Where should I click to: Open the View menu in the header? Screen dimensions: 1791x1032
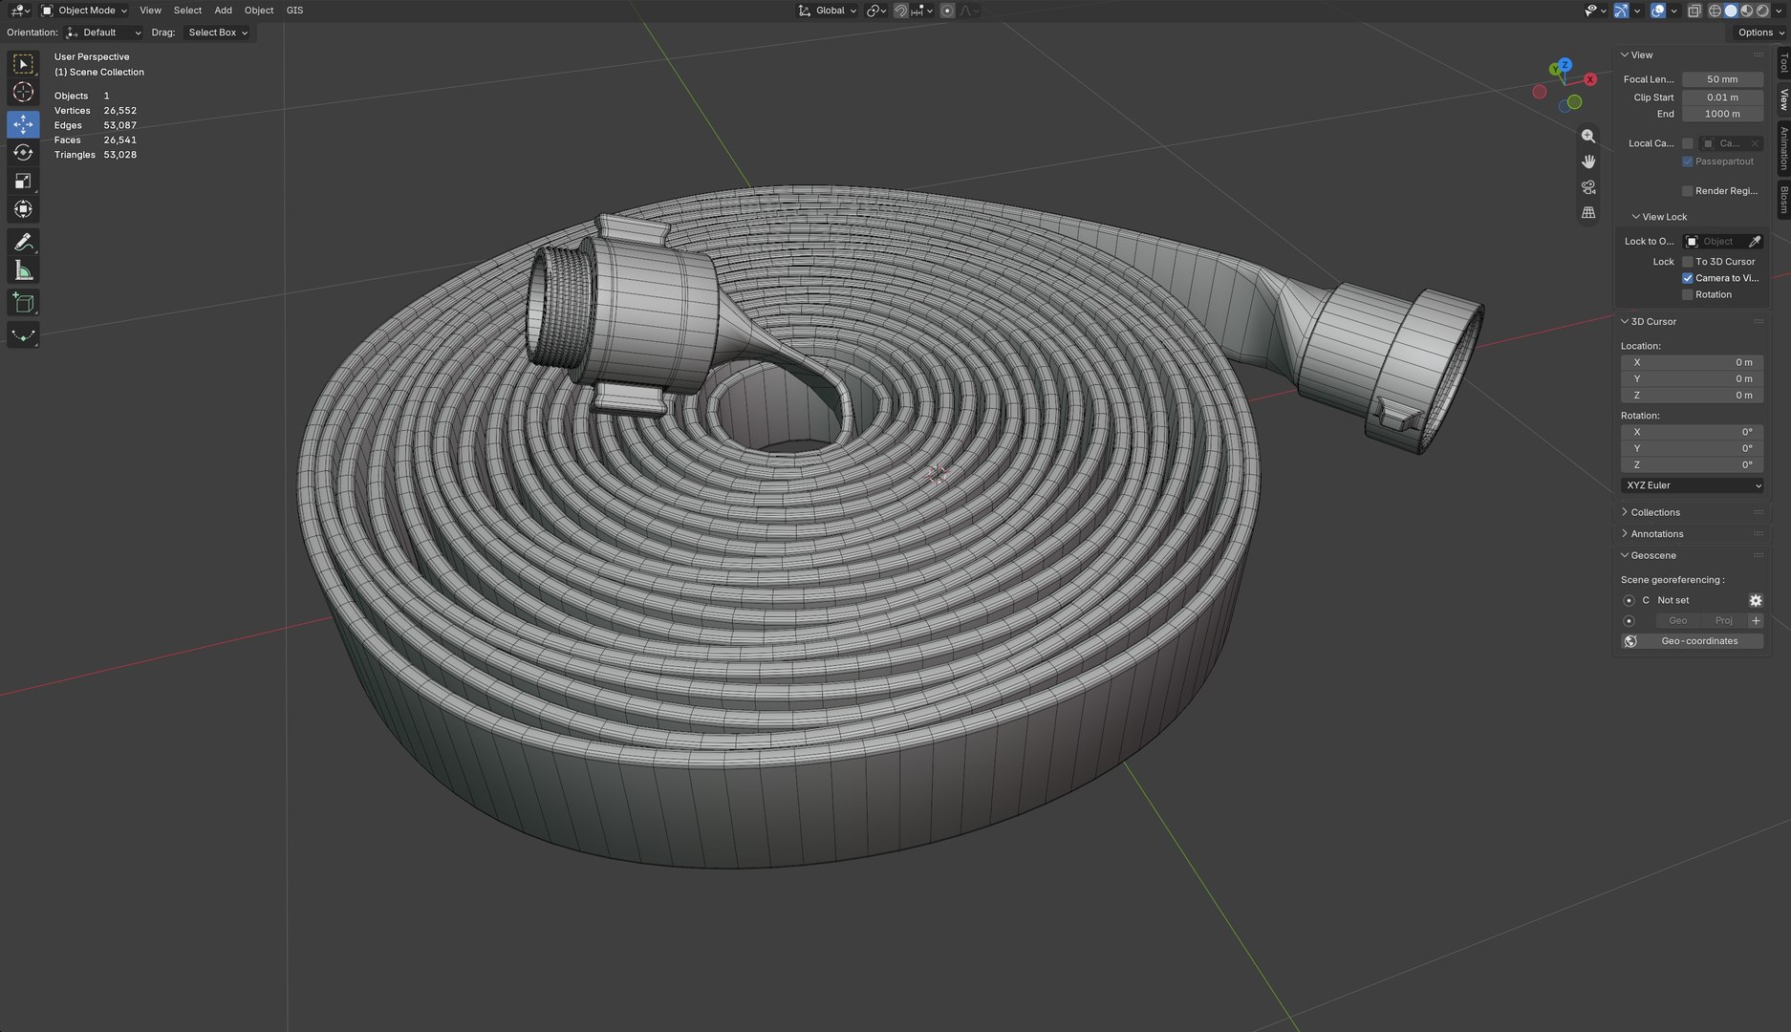point(150,11)
